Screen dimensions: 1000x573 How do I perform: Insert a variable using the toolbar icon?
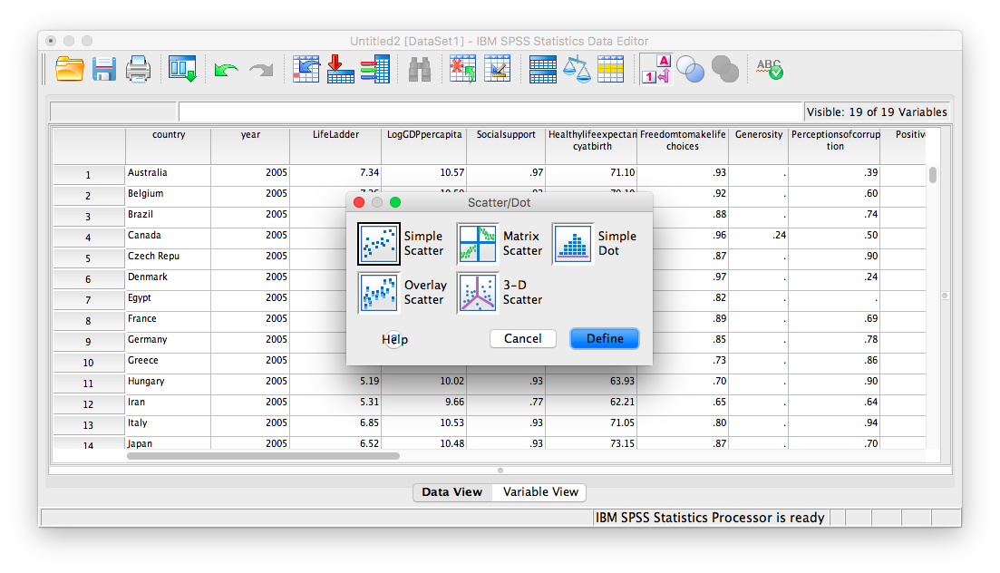coord(498,69)
